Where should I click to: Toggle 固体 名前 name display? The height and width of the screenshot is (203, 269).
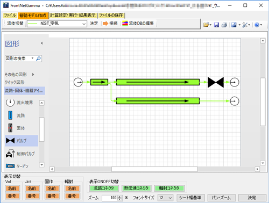pos(52,189)
